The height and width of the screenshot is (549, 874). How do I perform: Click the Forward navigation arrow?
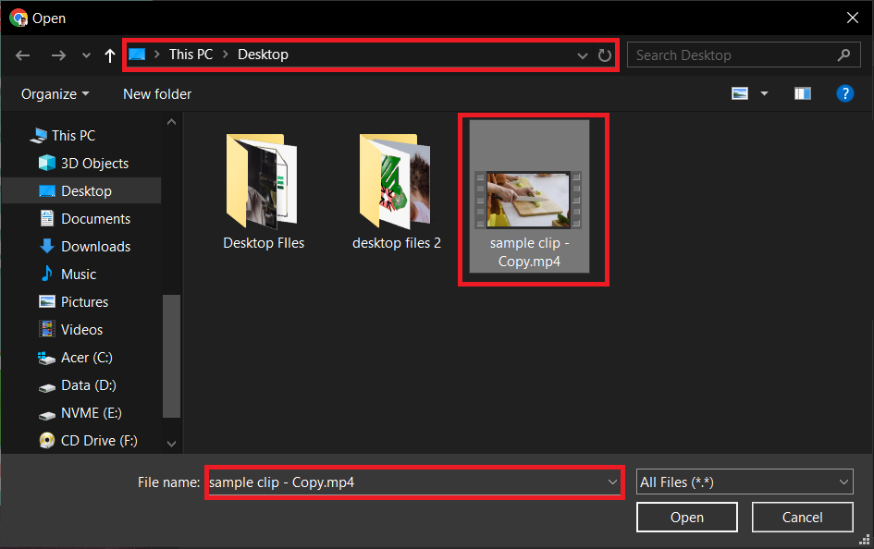[57, 55]
